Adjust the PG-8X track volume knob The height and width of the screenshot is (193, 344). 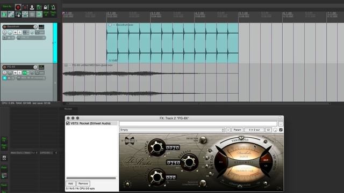coord(35,67)
